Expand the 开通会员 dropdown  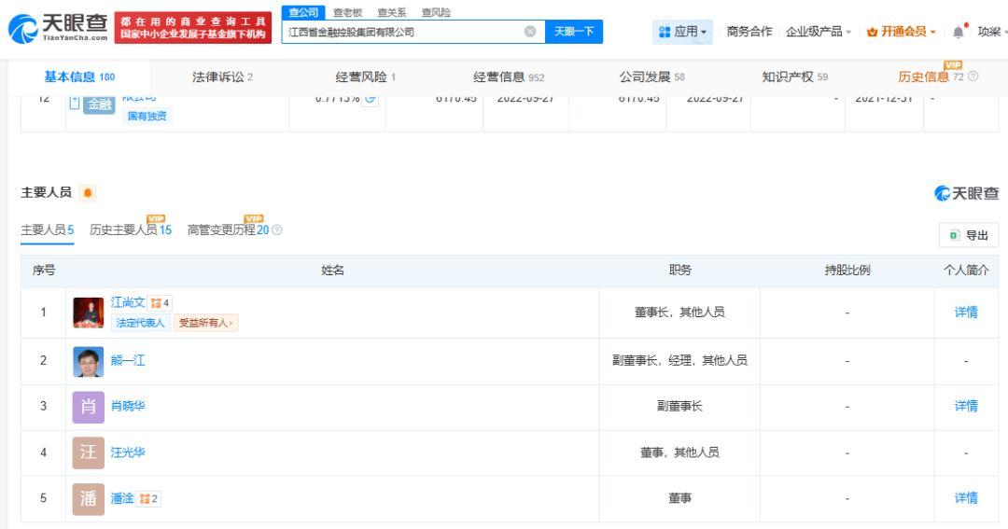coord(902,32)
